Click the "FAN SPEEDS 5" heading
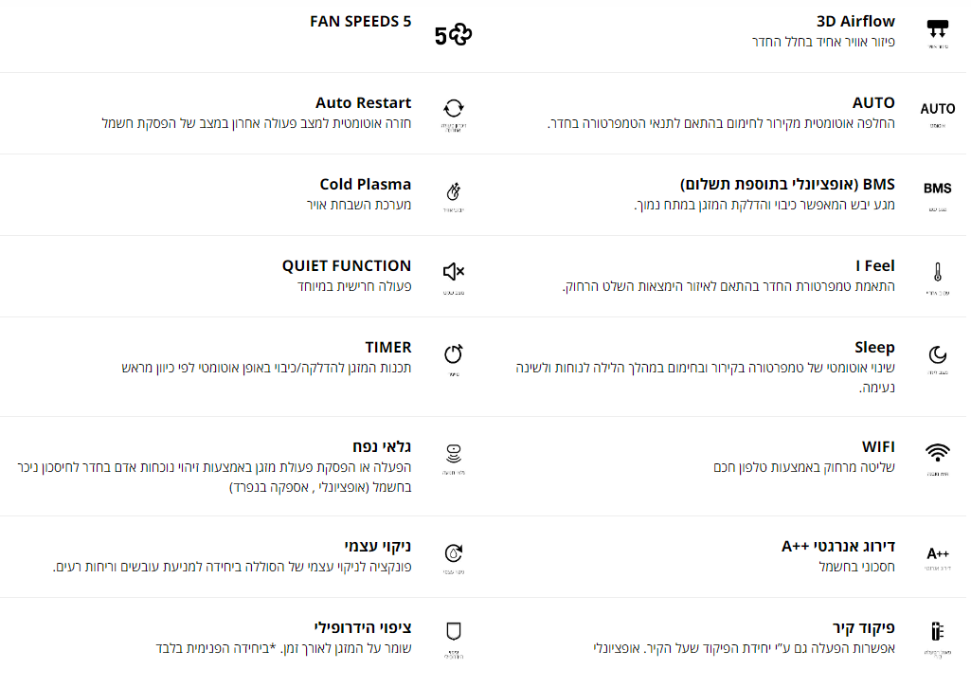This screenshot has width=971, height=687. 360,21
